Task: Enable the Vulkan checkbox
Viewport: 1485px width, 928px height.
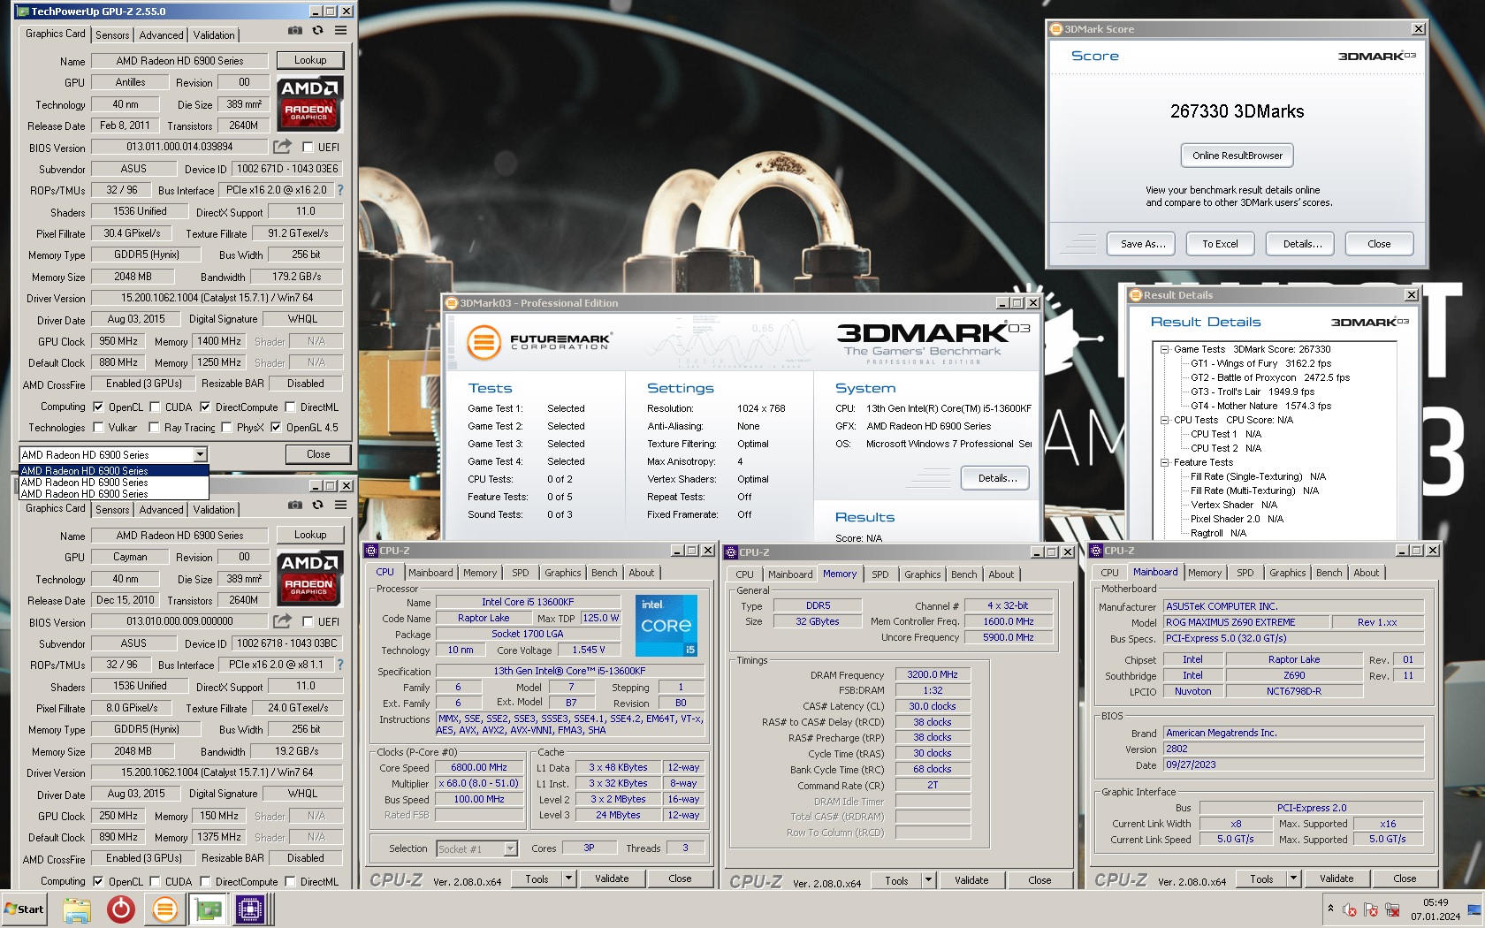Action: [98, 428]
